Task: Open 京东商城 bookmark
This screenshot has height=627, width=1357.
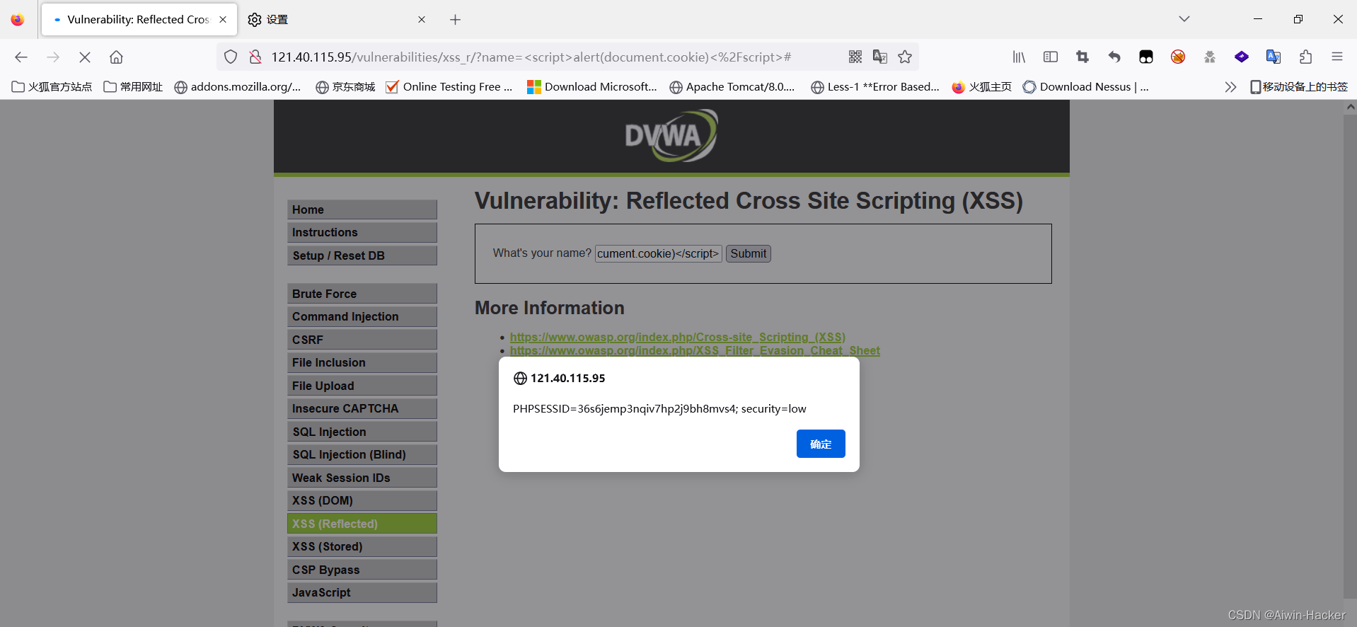Action: pyautogui.click(x=345, y=87)
